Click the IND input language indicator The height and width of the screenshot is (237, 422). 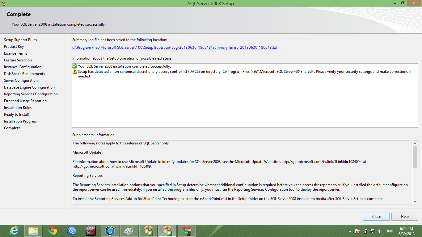point(390,231)
